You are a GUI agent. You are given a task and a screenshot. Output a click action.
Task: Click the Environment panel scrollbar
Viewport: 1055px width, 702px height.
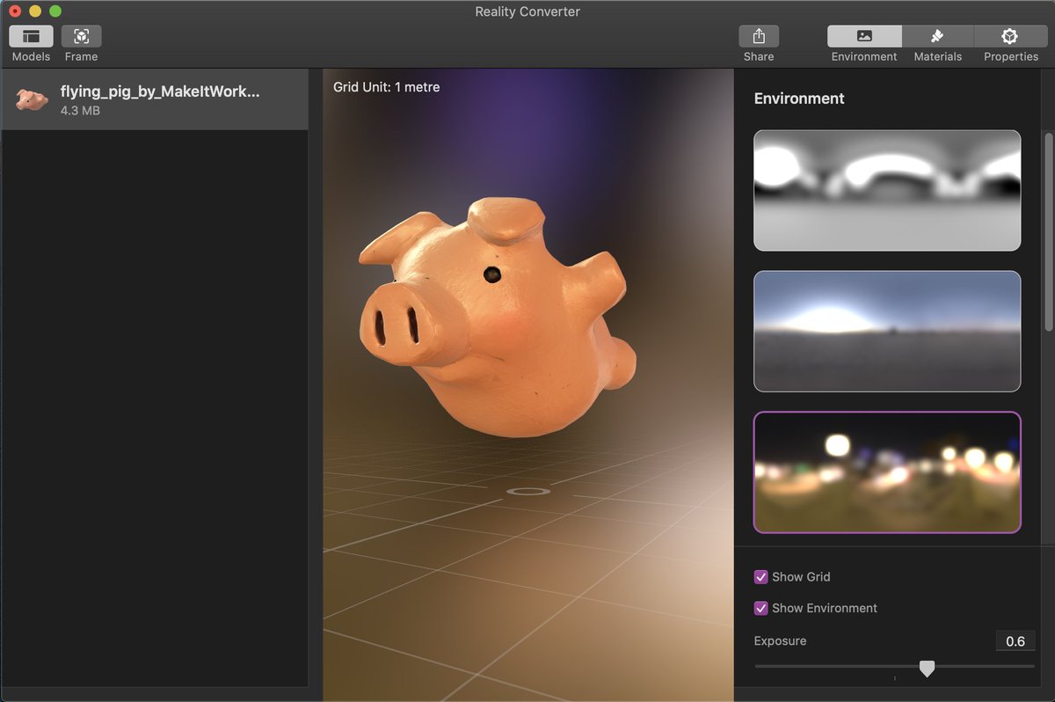(x=1048, y=231)
